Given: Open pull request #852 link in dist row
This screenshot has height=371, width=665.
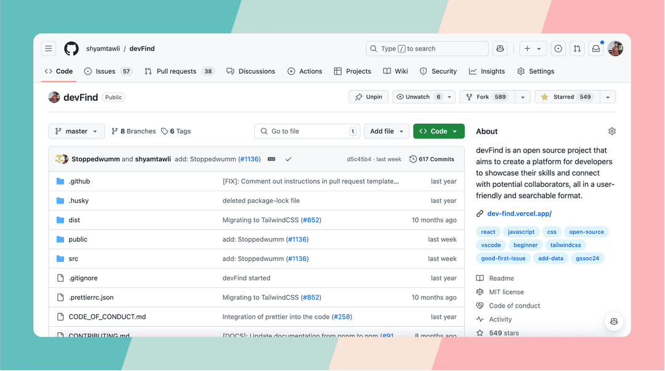Looking at the screenshot, I should (x=310, y=220).
